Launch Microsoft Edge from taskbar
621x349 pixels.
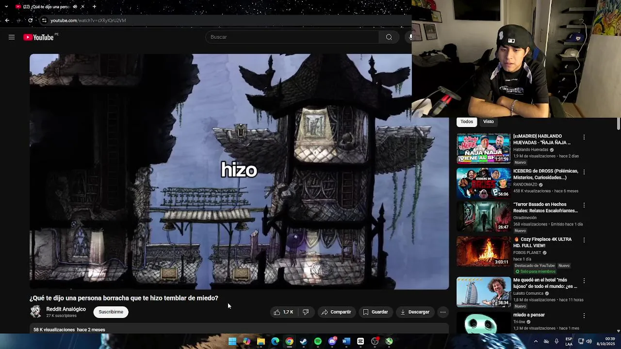(x=275, y=341)
